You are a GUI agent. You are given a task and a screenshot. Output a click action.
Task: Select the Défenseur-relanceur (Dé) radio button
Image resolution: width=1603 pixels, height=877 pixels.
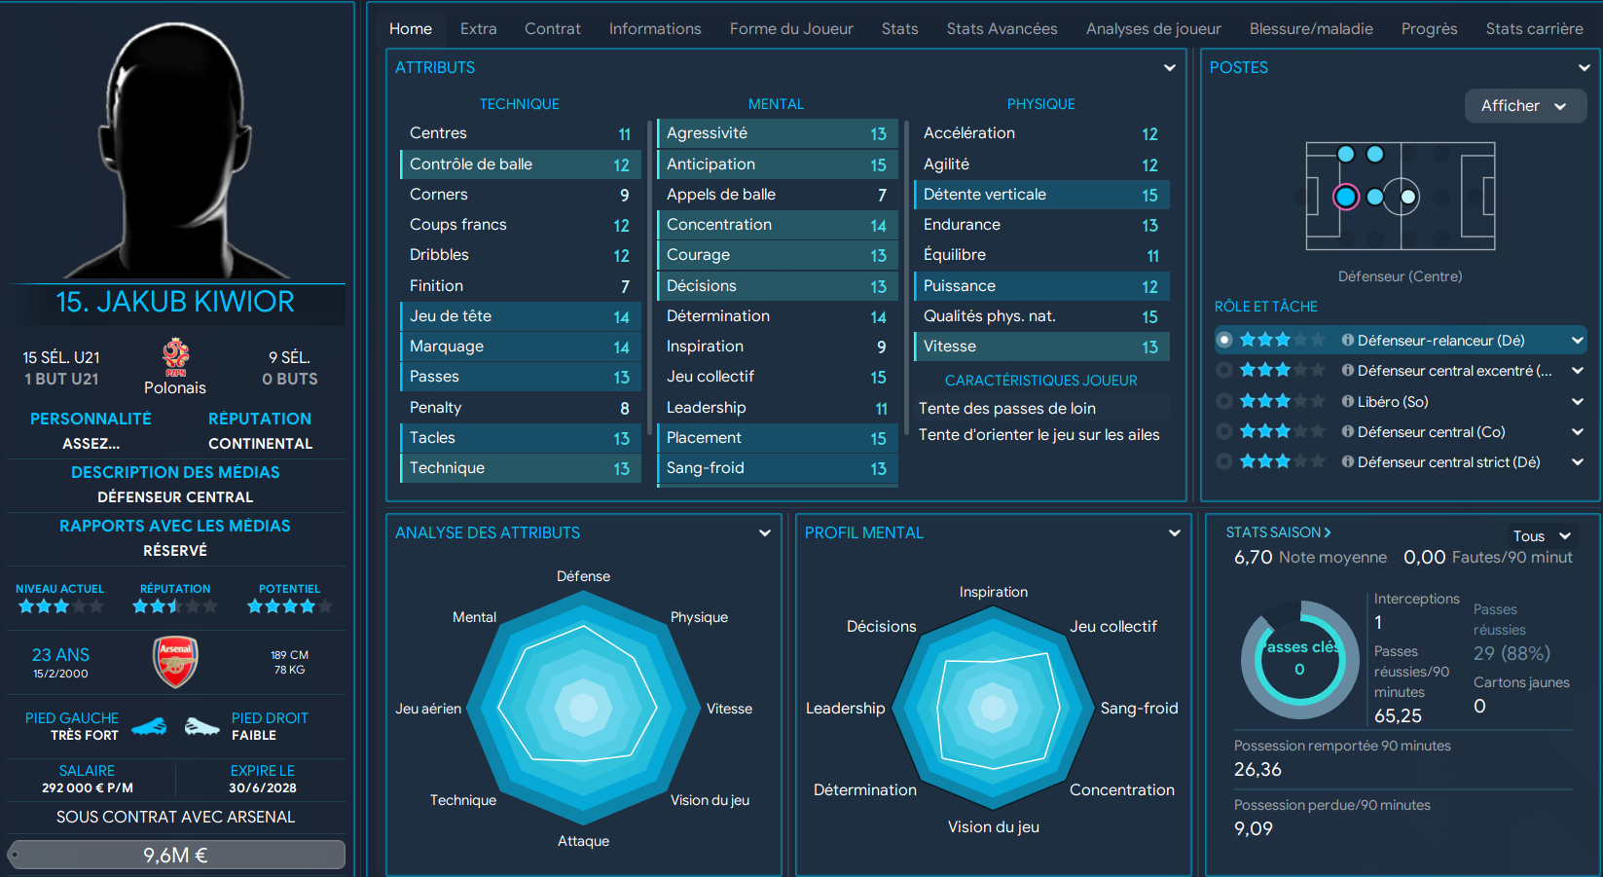1224,340
